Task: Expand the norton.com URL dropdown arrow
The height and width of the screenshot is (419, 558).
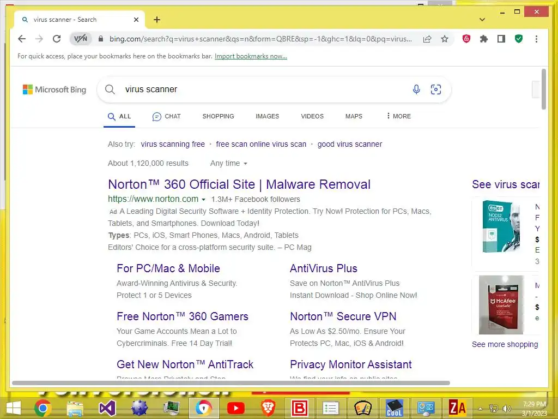Action: click(204, 200)
